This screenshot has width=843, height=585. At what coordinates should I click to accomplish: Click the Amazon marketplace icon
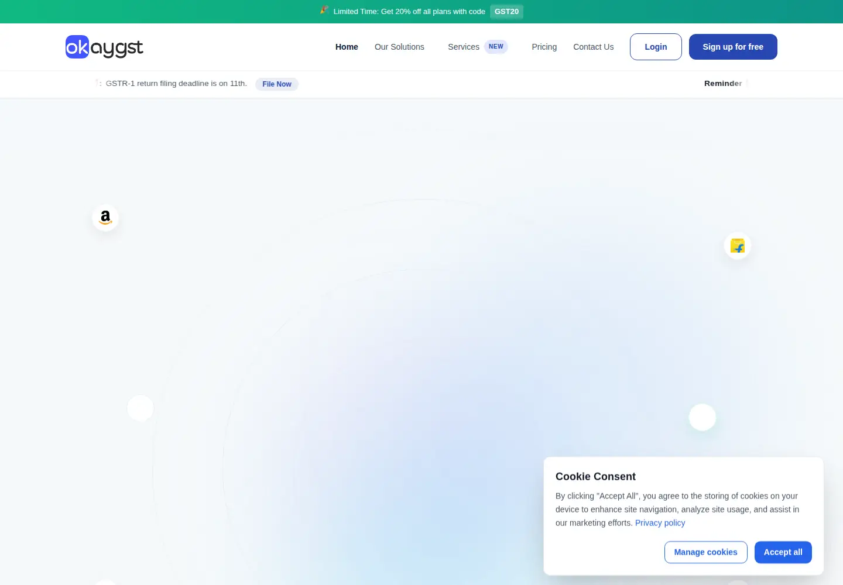coord(105,218)
